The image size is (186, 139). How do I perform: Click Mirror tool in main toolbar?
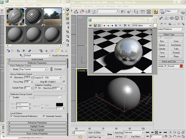[123, 12]
